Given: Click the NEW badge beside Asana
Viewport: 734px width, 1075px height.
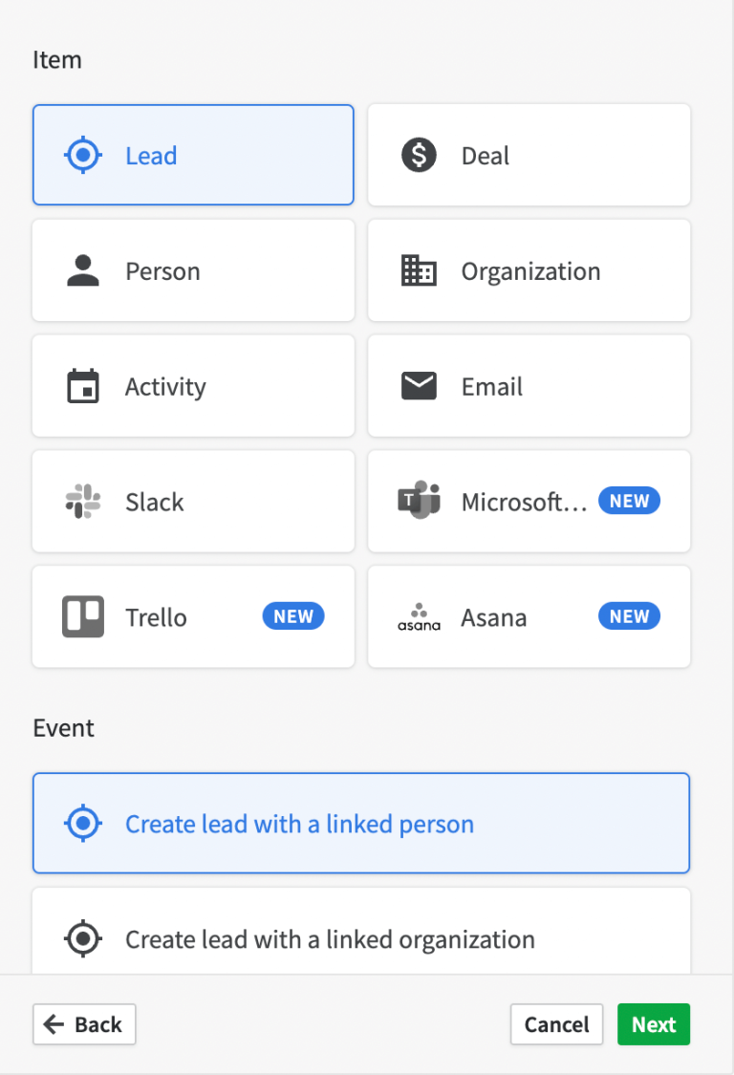Looking at the screenshot, I should 629,616.
